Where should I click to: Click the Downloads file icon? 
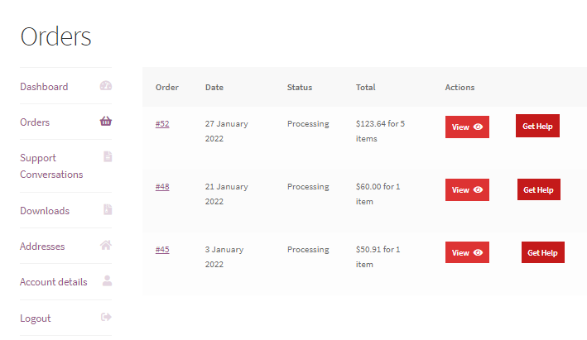(x=107, y=210)
